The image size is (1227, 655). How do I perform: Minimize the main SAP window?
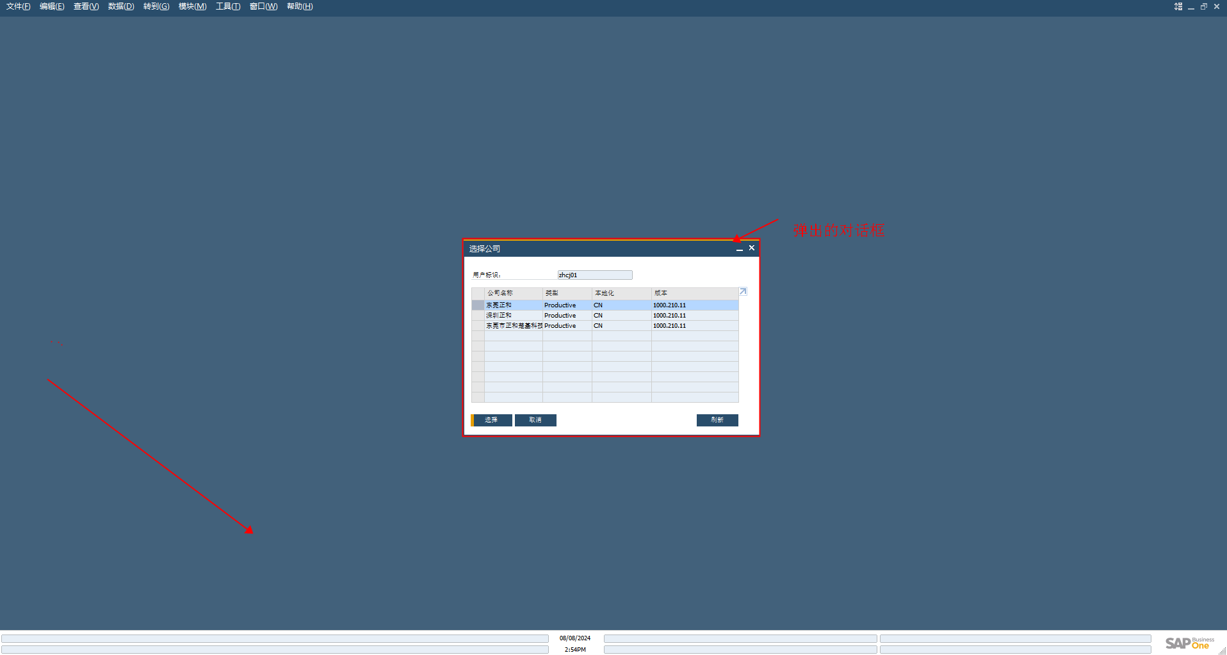1191,6
